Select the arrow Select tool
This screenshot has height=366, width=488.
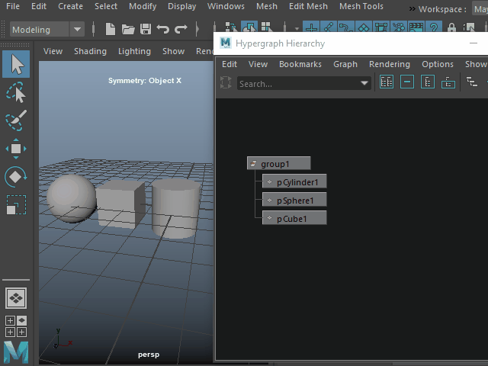click(16, 64)
